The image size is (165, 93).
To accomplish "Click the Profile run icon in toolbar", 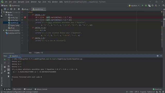I will [x=153, y=5].
